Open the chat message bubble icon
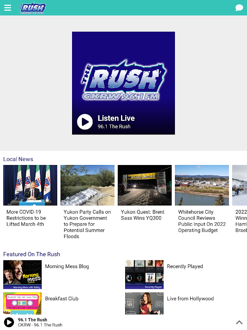This screenshot has height=330, width=247. pos(239,8)
